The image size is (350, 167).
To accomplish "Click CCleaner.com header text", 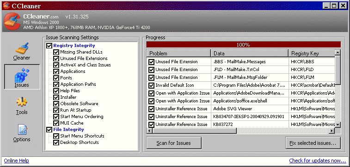I will pyautogui.click(x=41, y=17).
